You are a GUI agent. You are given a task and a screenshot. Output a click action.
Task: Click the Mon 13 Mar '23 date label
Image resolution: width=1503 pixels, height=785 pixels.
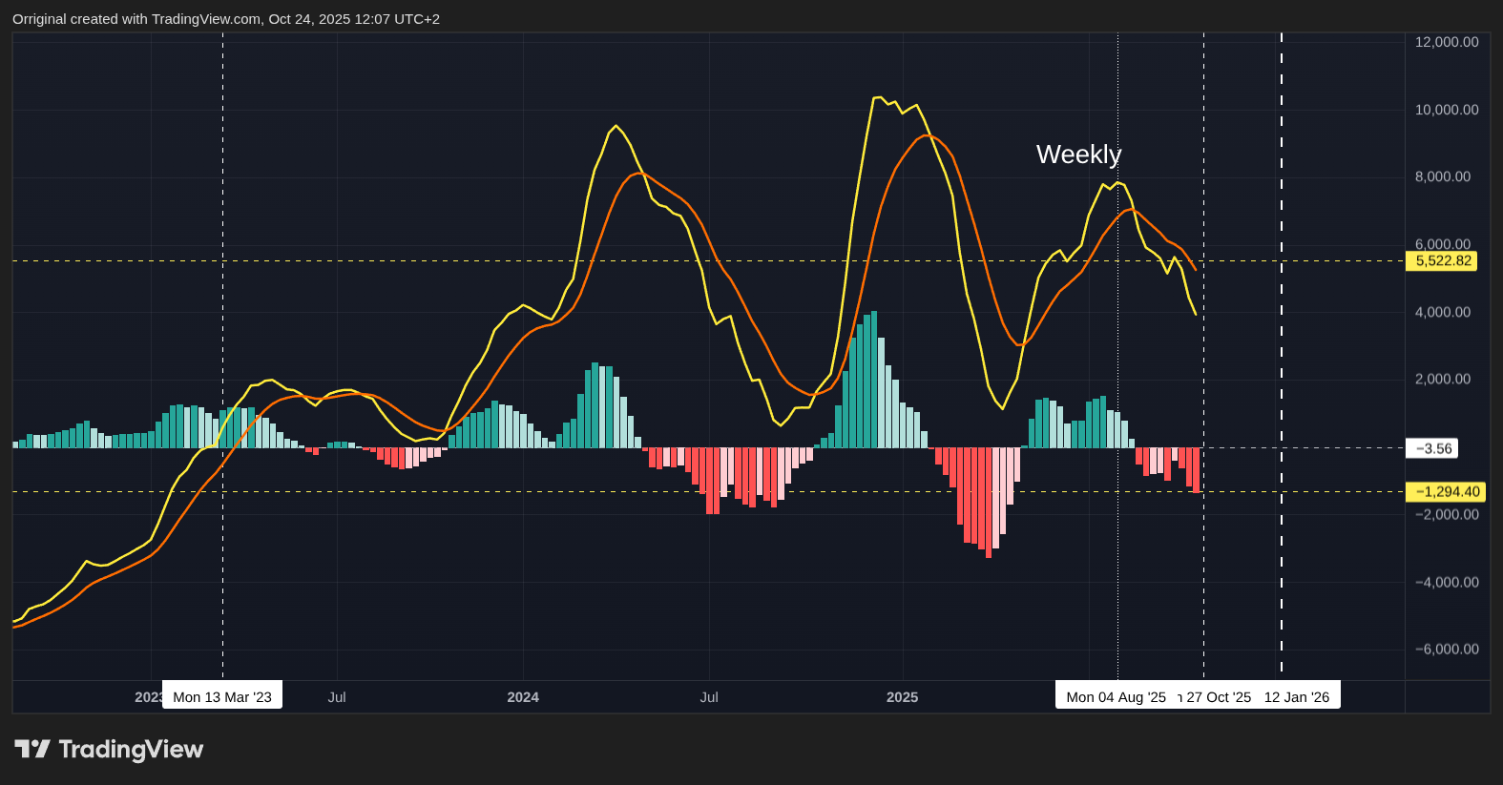222,697
